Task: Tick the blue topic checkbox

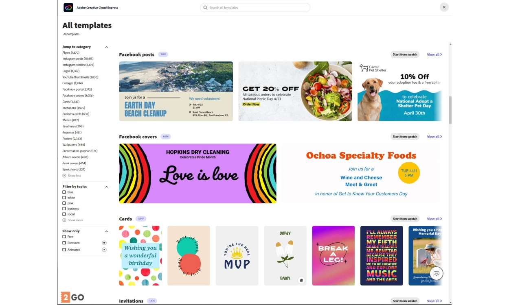Action: 64,192
